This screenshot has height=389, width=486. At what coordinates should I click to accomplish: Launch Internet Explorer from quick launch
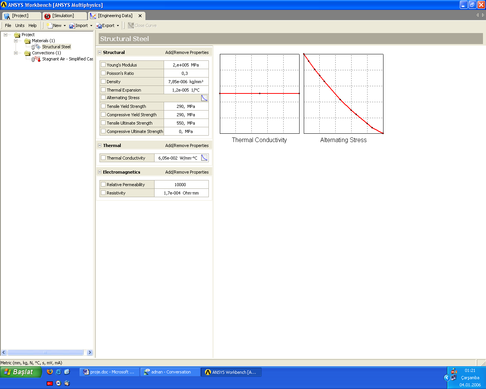(x=58, y=372)
